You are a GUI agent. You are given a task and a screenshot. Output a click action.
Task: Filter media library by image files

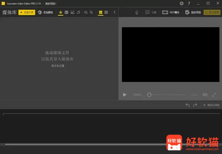pos(72,12)
